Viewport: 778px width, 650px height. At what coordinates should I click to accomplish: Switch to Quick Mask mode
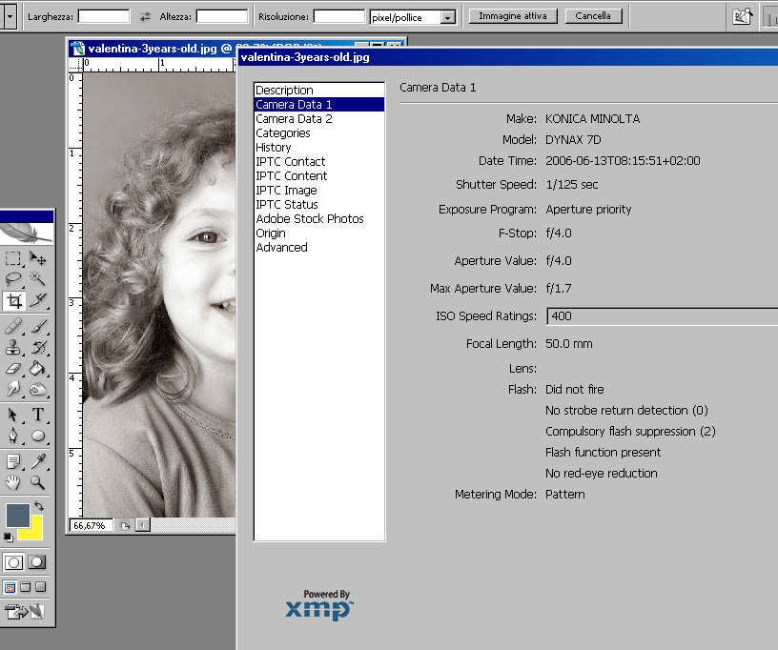click(x=36, y=562)
